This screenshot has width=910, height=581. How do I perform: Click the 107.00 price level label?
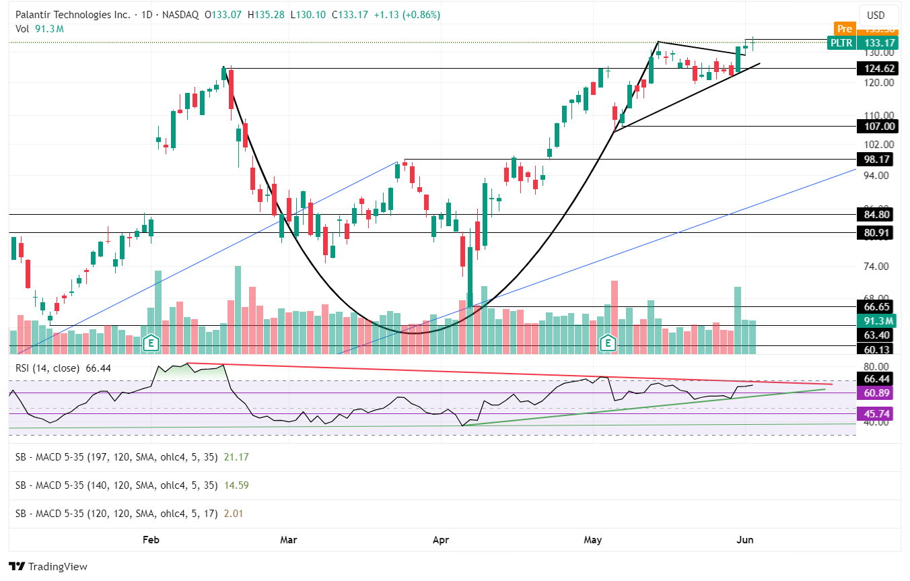[877, 126]
